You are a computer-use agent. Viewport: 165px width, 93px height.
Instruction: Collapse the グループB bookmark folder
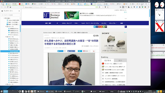(6, 37)
